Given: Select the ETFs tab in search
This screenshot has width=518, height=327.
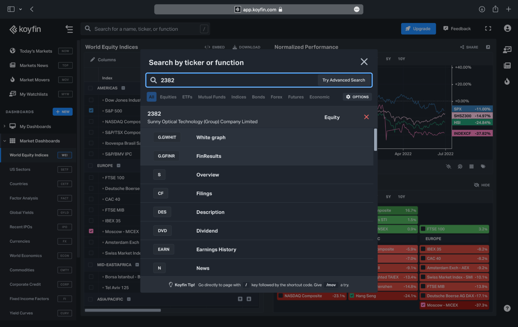Looking at the screenshot, I should pyautogui.click(x=187, y=97).
